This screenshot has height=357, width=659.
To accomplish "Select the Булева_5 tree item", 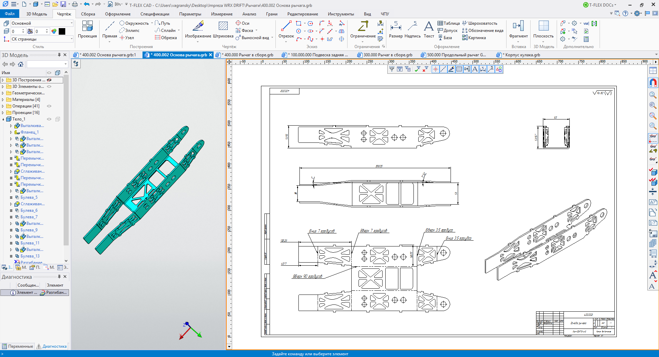I will coord(29,197).
